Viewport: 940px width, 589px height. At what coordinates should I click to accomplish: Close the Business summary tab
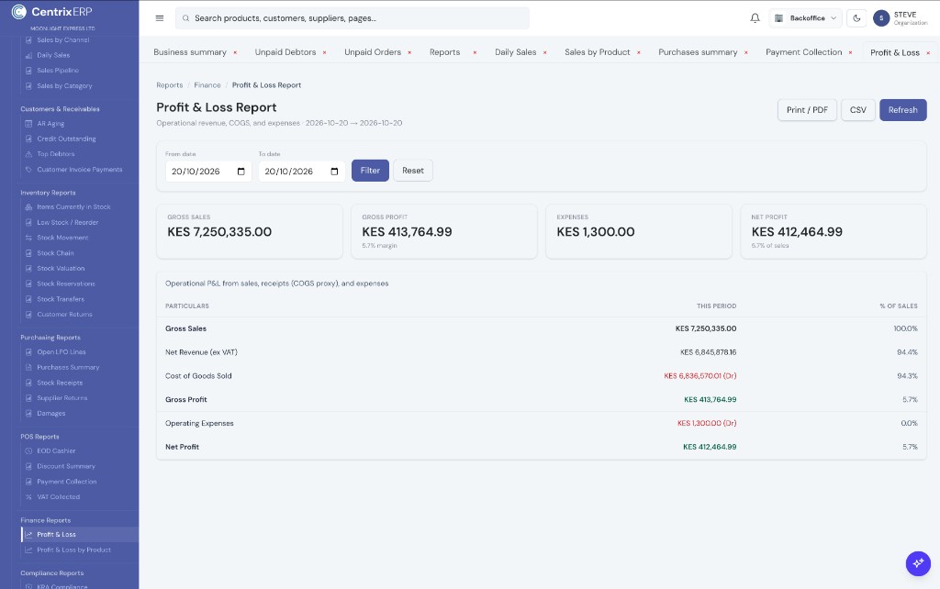[235, 52]
